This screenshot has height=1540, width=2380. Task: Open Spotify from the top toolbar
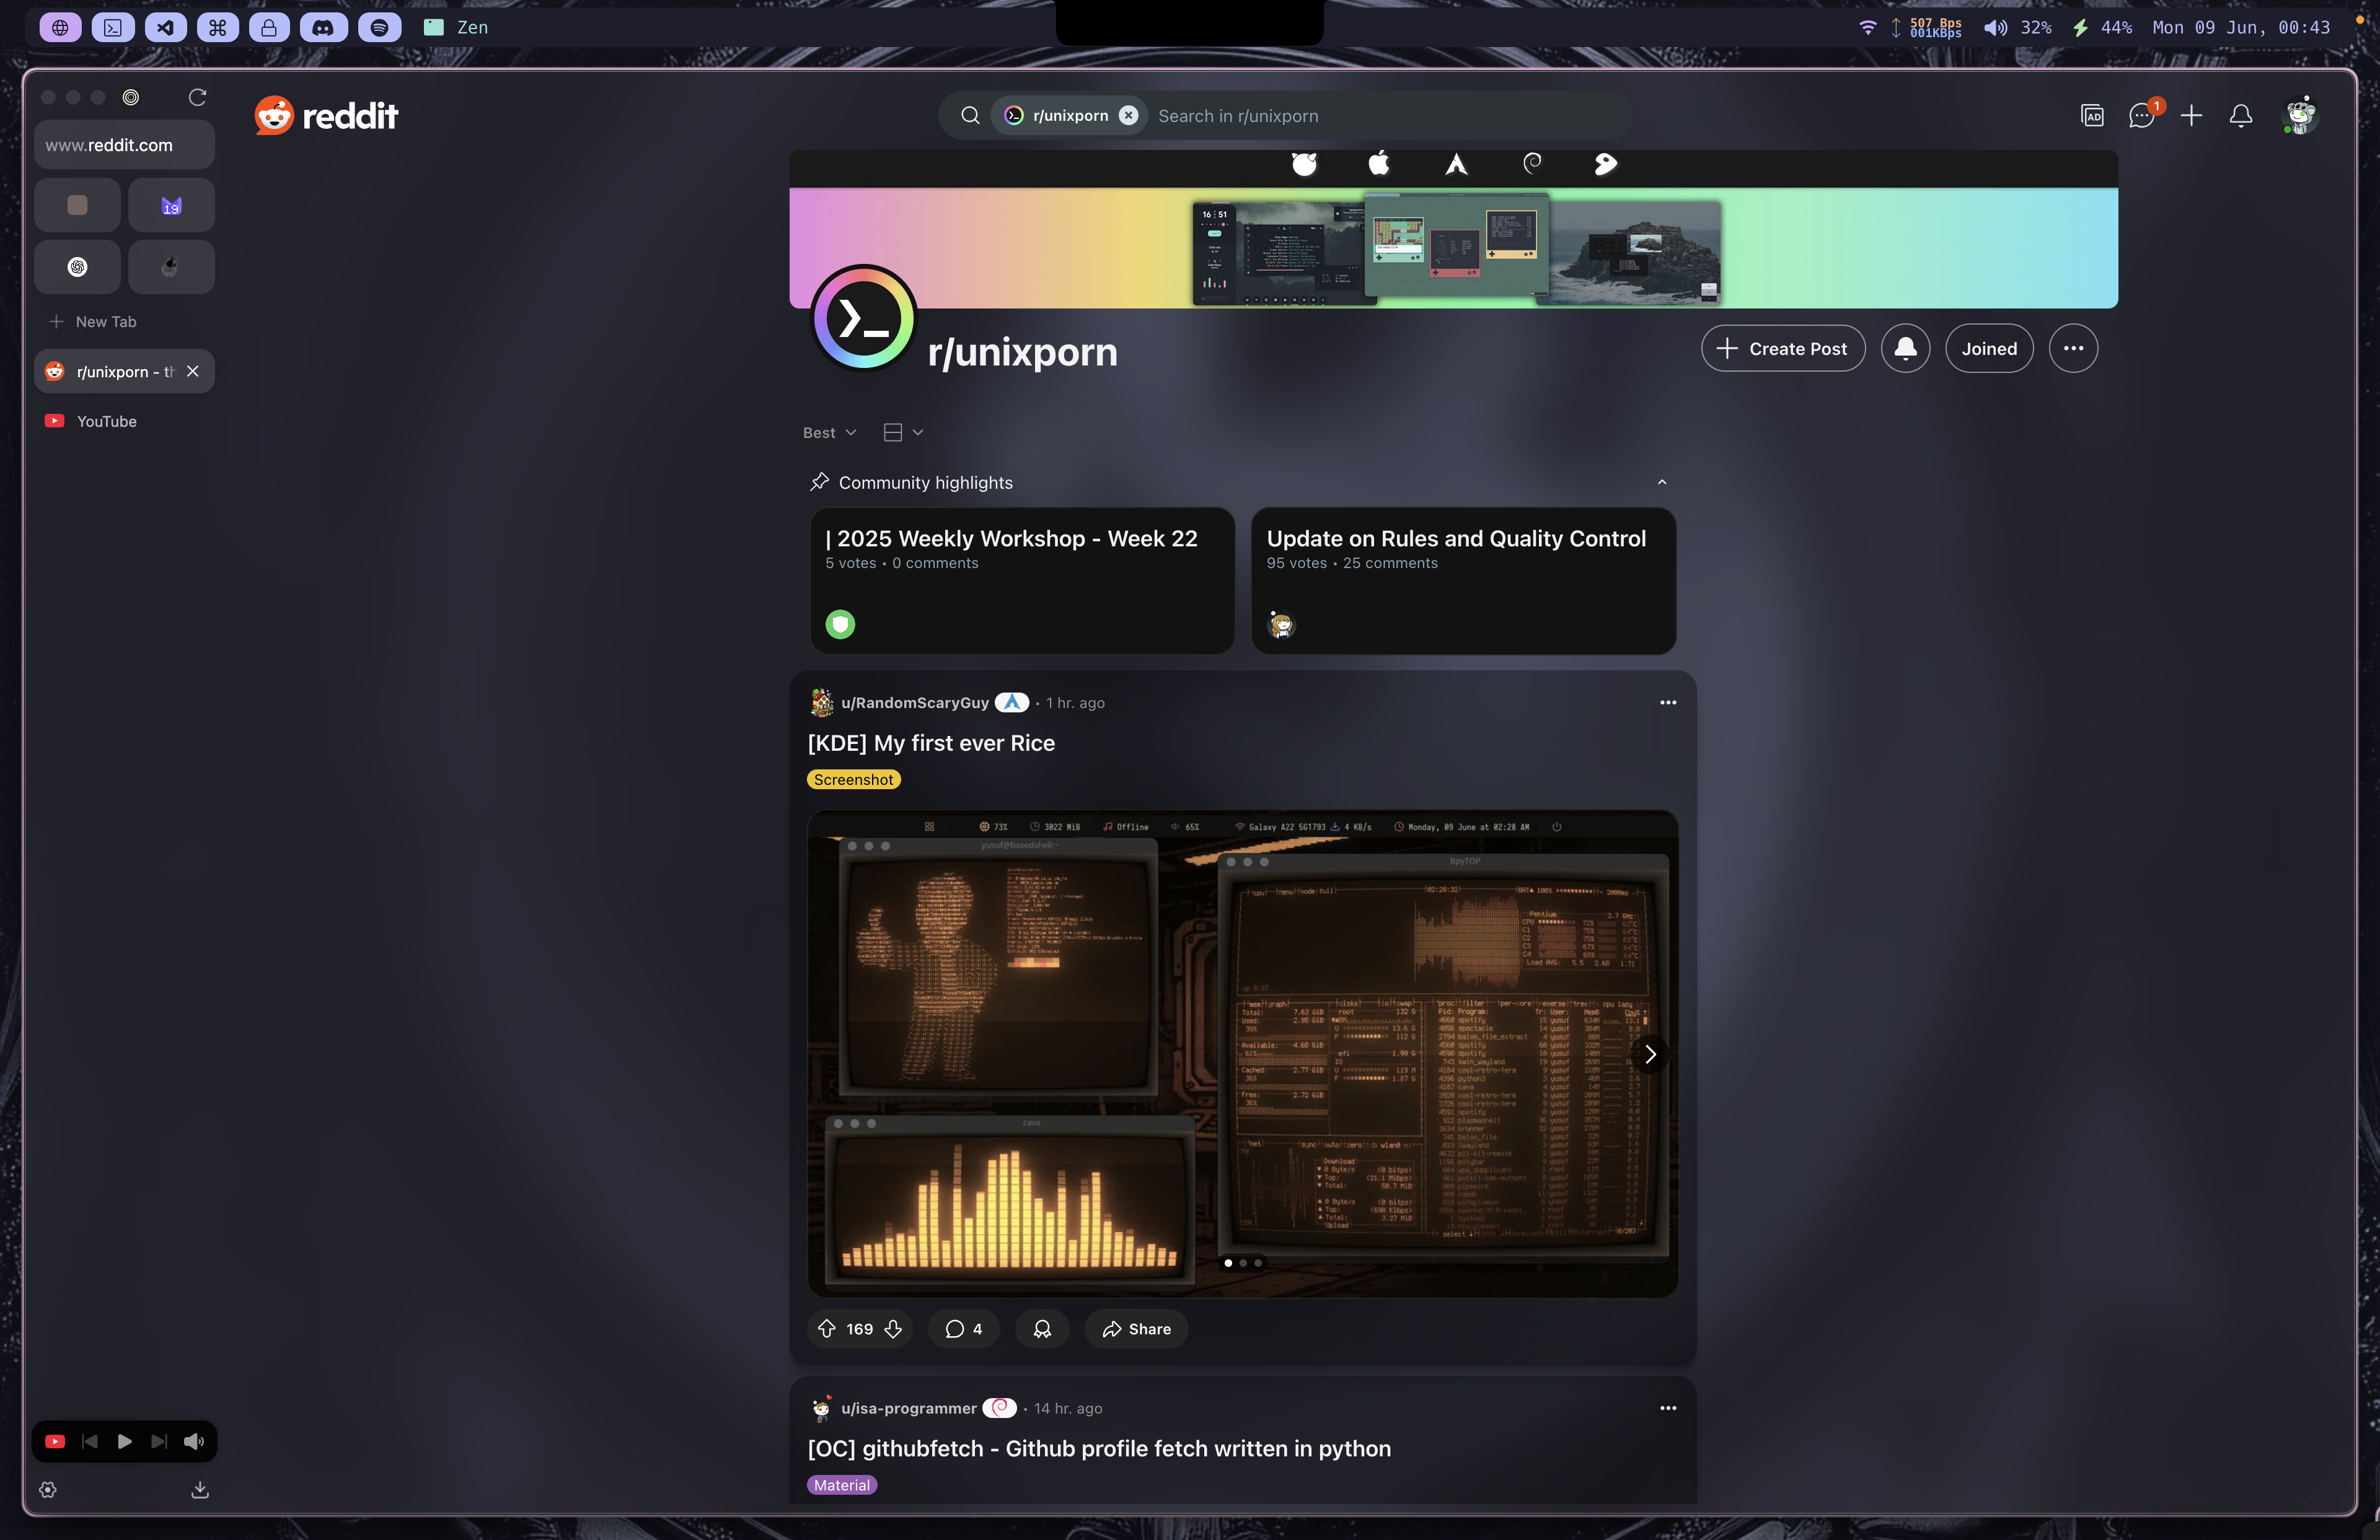click(377, 27)
